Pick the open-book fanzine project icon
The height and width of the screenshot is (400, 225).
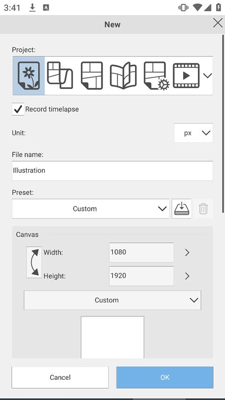pyautogui.click(x=123, y=75)
